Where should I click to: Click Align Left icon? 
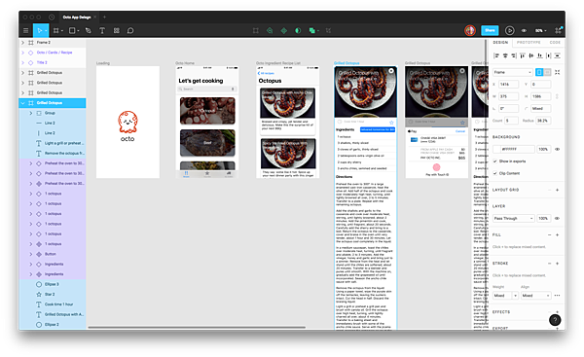pyautogui.click(x=496, y=55)
